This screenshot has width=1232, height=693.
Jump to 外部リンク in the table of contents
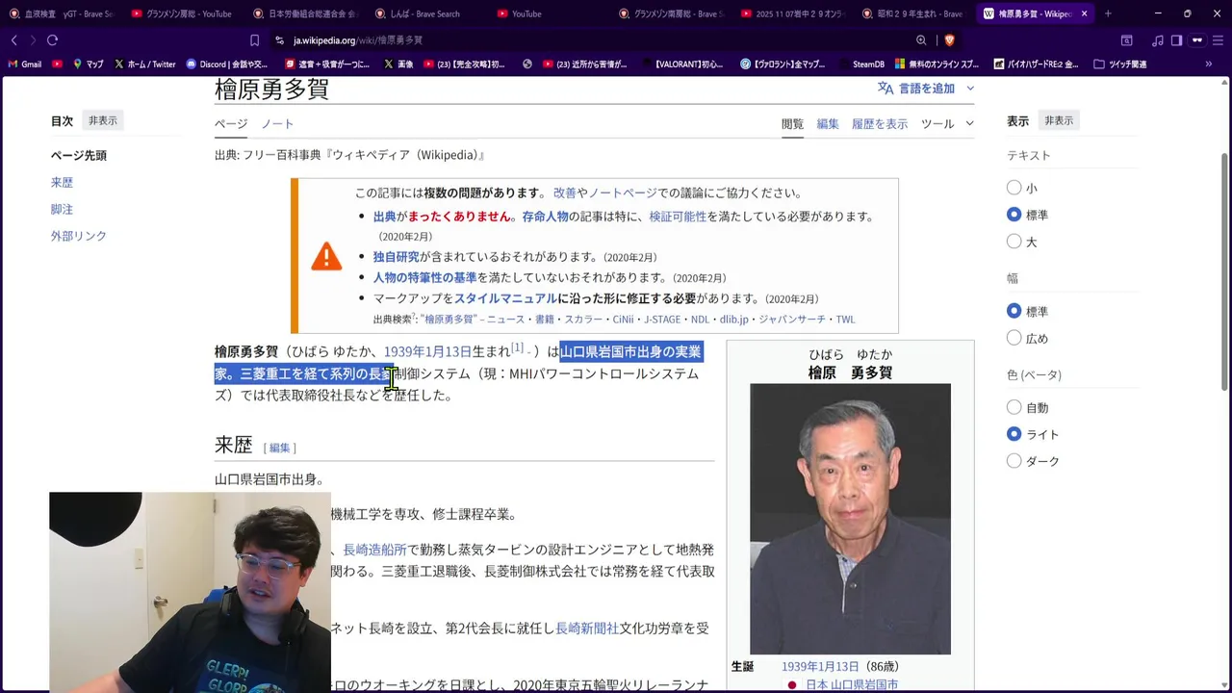coord(79,236)
